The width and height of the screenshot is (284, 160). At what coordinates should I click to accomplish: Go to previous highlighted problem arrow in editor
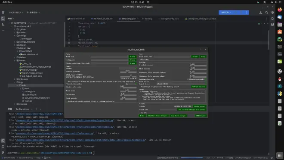click(265, 24)
